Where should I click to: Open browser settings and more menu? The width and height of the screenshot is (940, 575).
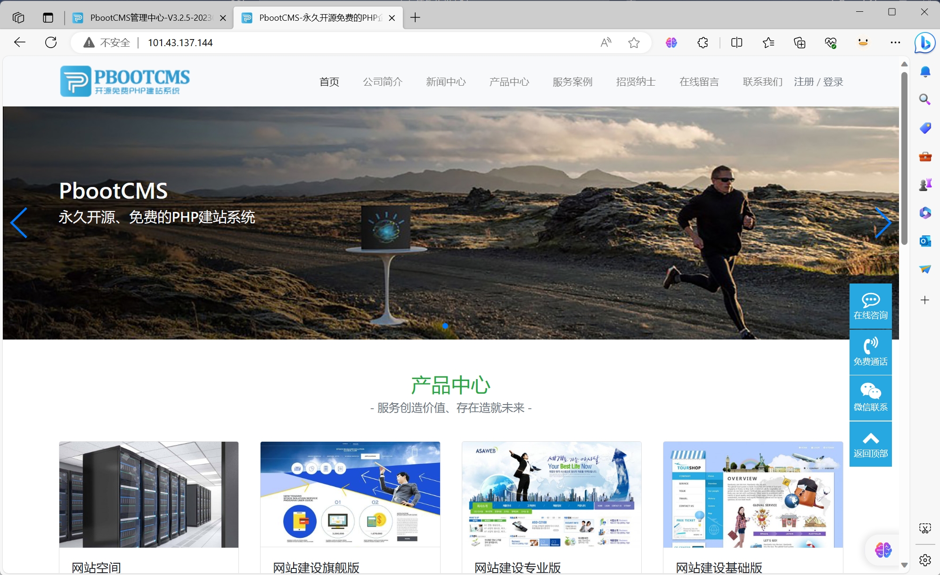[895, 43]
